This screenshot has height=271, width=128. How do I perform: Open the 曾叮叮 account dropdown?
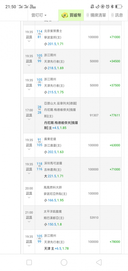coord(39,15)
